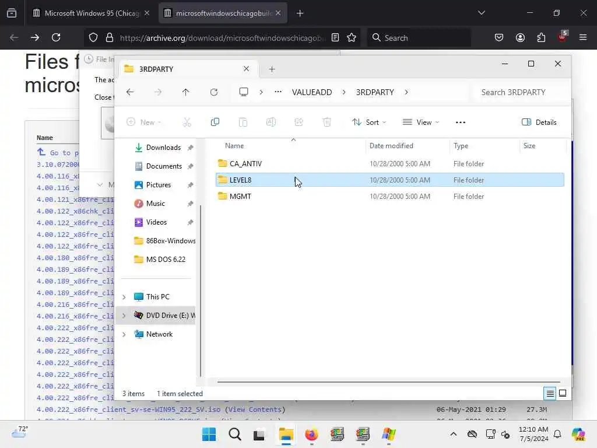This screenshot has width=597, height=448.
Task: Open the 86Box-Windows pinned folder
Action: click(165, 241)
